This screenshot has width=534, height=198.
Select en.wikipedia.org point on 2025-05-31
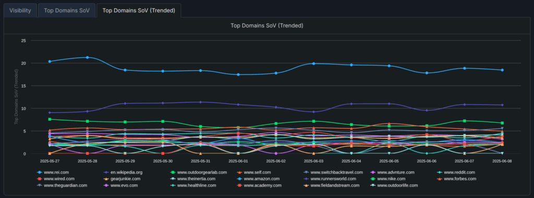coord(201,102)
